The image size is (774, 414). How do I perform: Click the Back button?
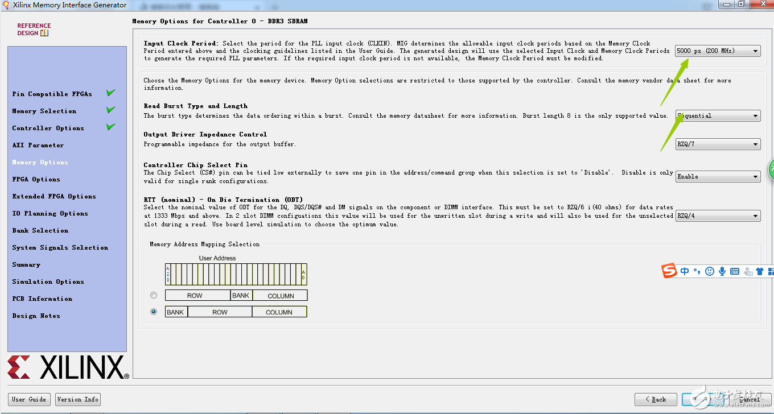[656, 399]
